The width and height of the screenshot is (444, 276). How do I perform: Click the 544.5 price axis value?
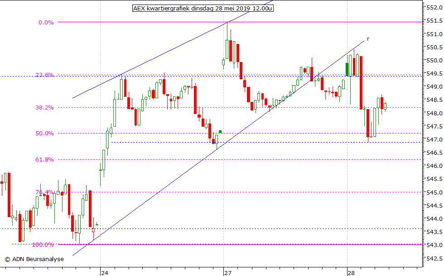434,205
